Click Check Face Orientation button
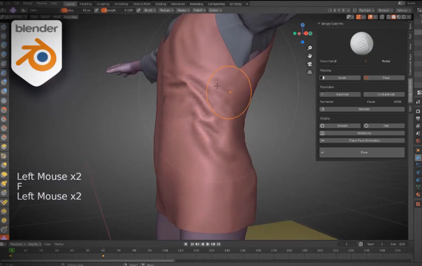The height and width of the screenshot is (266, 422). point(362,140)
